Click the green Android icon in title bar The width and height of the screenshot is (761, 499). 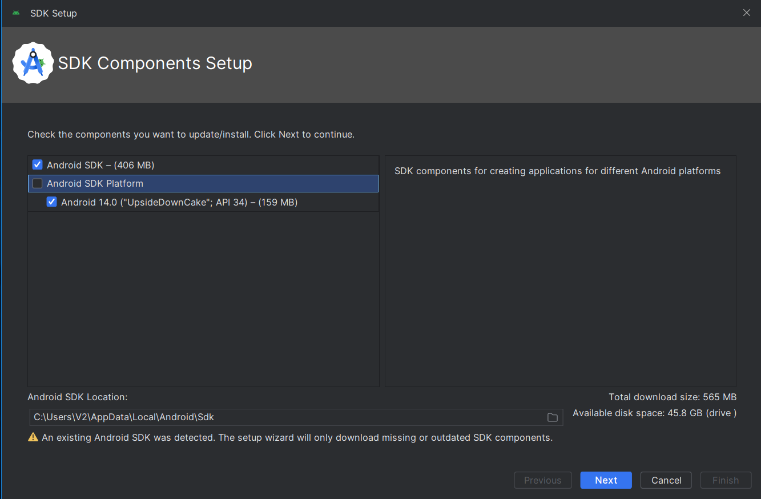[16, 13]
